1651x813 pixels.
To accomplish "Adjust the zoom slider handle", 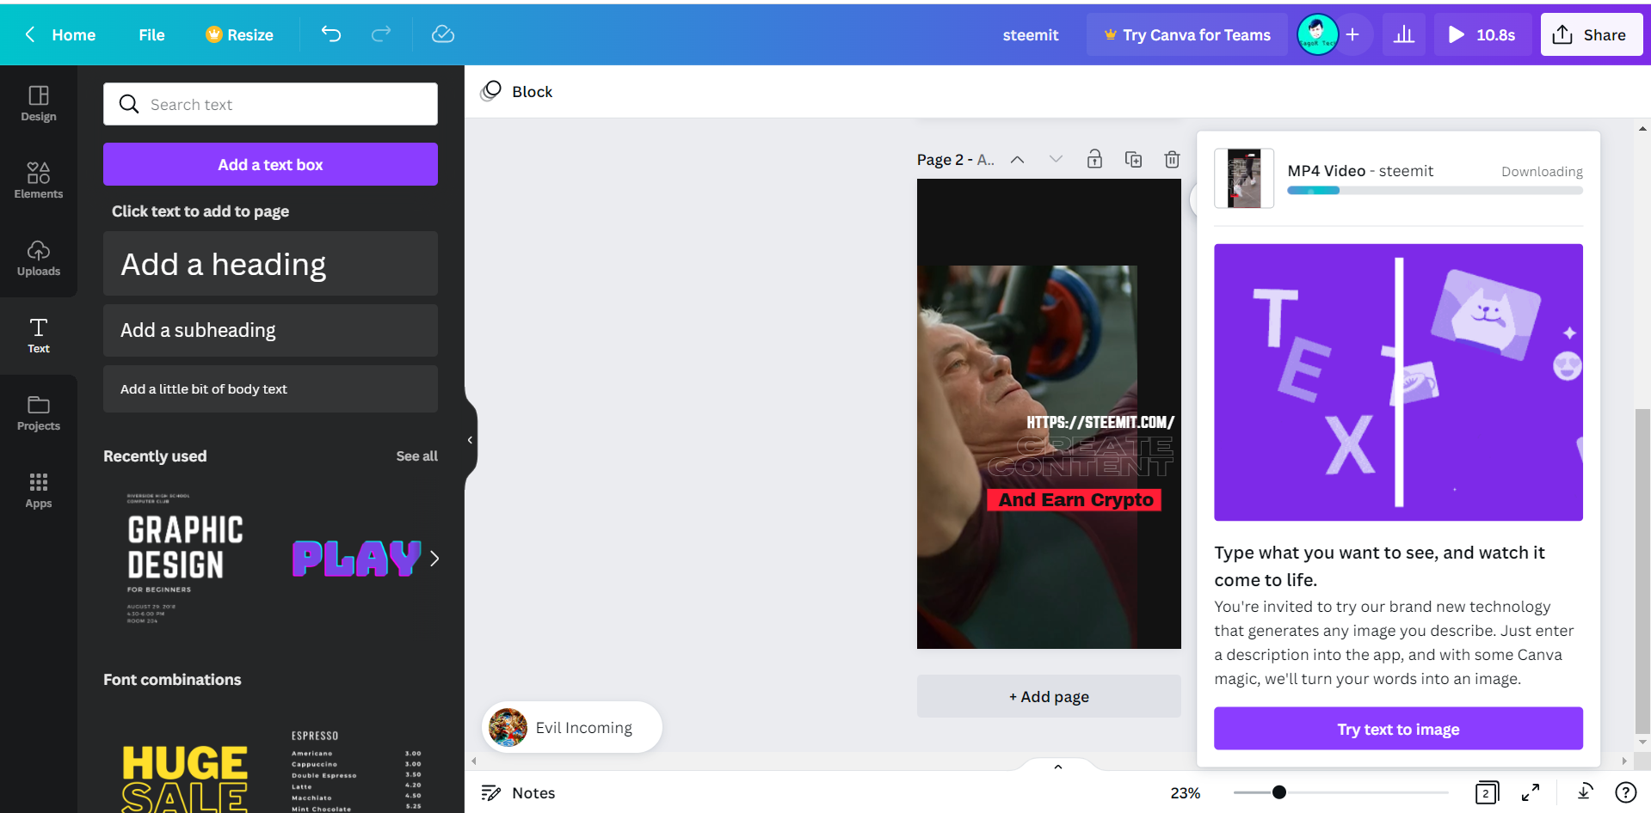I will (1279, 792).
